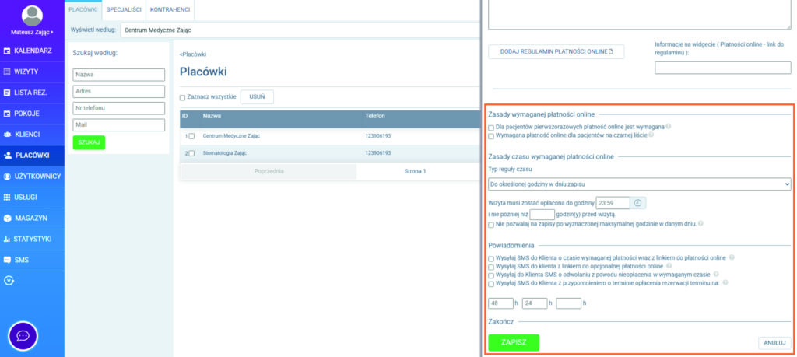This screenshot has height=357, width=797.
Task: Click the Magazyn warehouse icon in sidebar
Action: point(8,219)
